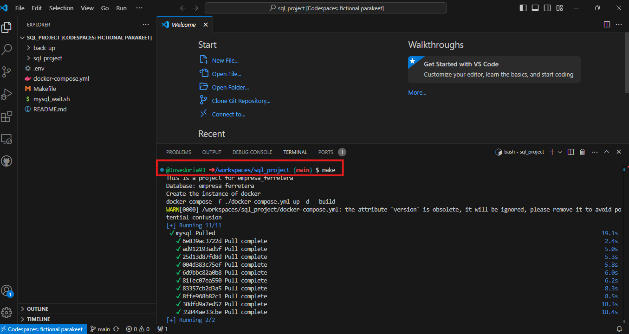Toggle the panel layout icon
The height and width of the screenshot is (334, 629).
535,8
